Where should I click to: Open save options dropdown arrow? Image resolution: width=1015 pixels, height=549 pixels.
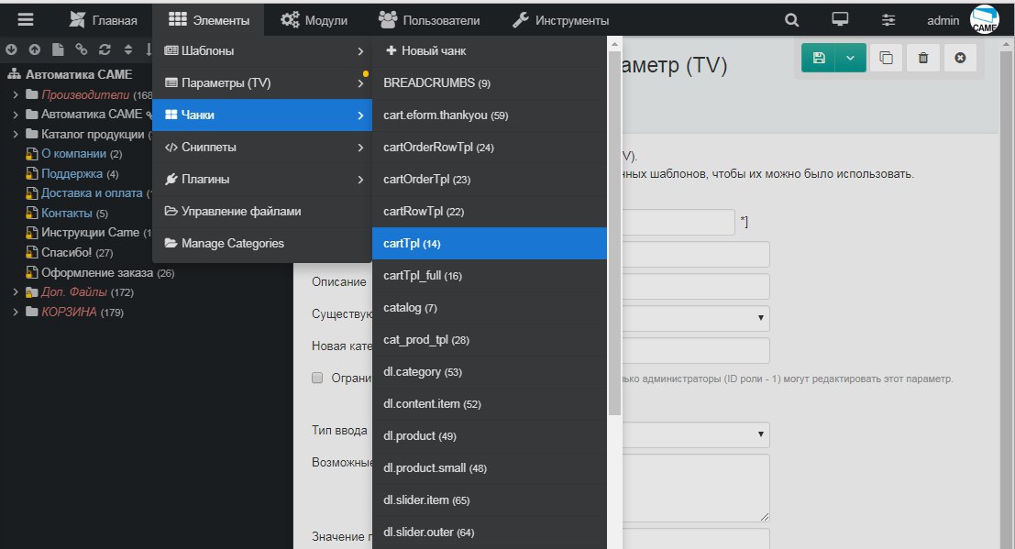tap(851, 59)
